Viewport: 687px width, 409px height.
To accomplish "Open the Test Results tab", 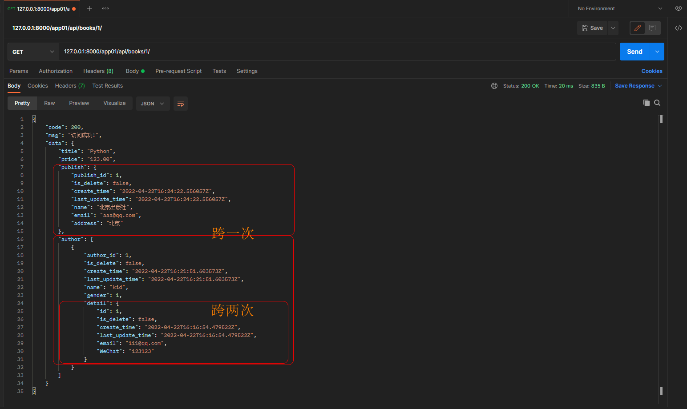I will [x=108, y=86].
